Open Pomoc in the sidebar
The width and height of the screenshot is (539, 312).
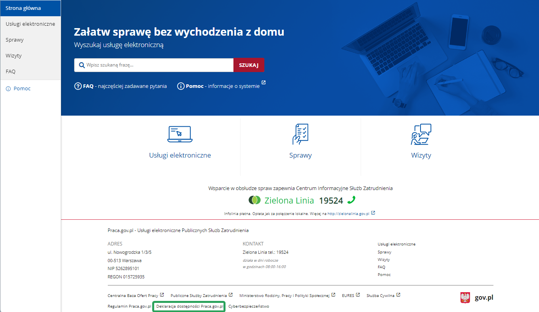click(22, 89)
